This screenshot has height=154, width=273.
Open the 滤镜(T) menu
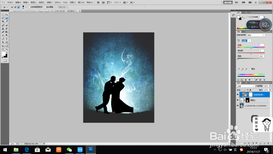click(49, 2)
